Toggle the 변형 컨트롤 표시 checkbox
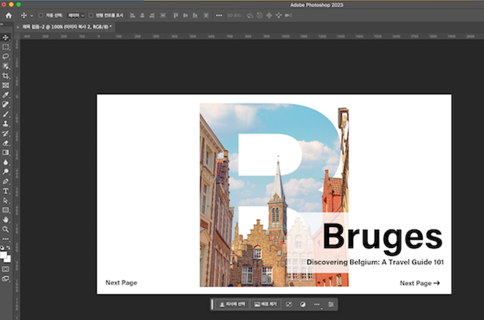Screen dimensions: 484x320 [91, 15]
